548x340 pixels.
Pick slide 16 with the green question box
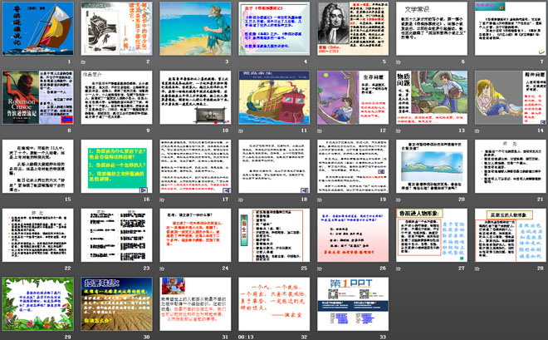[115, 166]
